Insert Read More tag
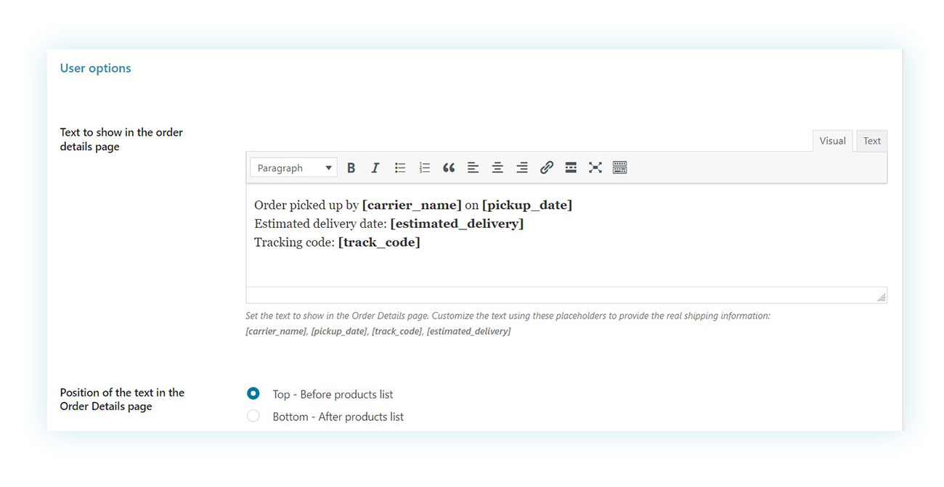The width and height of the screenshot is (944, 487). tap(571, 168)
